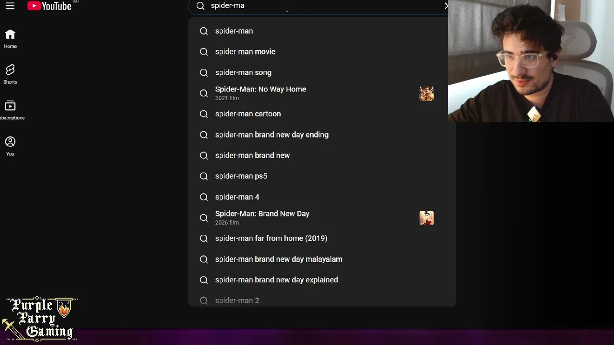Open the You section in the sidebar

tap(10, 146)
